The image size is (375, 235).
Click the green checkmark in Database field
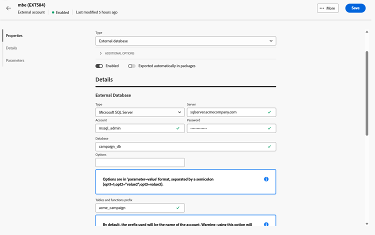[269, 146]
